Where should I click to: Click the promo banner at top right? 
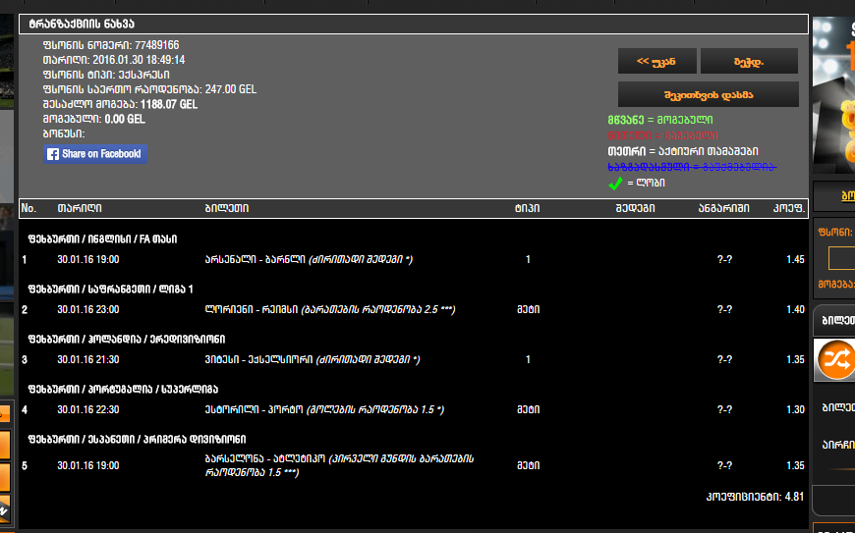(x=833, y=95)
